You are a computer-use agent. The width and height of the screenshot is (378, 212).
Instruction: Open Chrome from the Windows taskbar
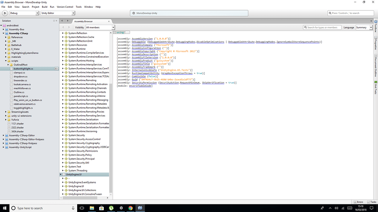point(130,208)
